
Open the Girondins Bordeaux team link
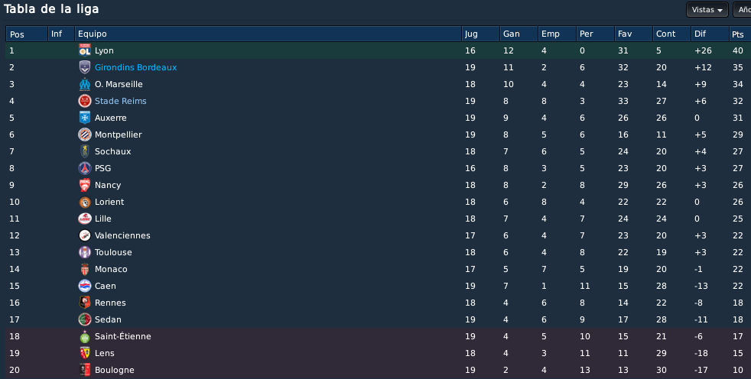tap(135, 67)
